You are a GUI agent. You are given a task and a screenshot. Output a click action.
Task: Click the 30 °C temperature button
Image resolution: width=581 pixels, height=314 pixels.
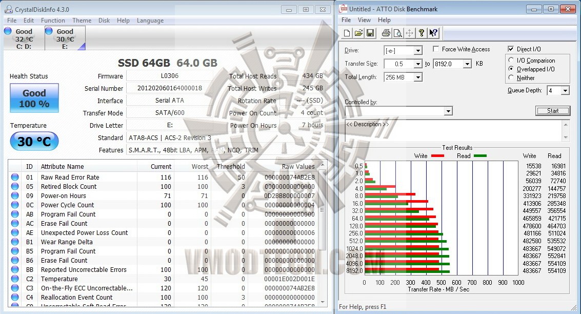[x=34, y=141]
